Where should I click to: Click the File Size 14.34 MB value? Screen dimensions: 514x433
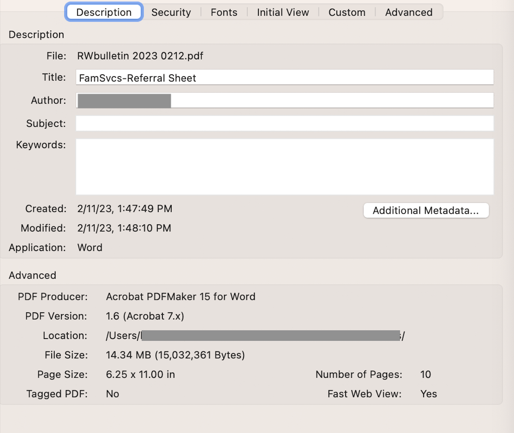[175, 355]
